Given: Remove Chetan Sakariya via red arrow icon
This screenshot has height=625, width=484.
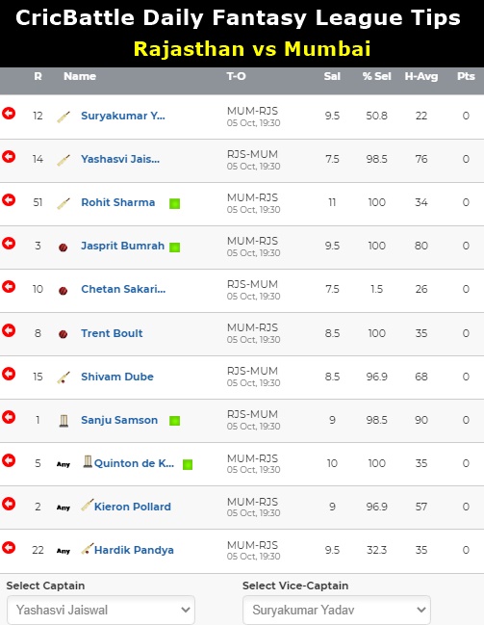Looking at the screenshot, I should [x=9, y=287].
